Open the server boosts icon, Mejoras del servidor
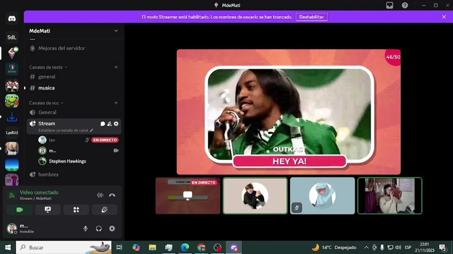 click(x=32, y=48)
